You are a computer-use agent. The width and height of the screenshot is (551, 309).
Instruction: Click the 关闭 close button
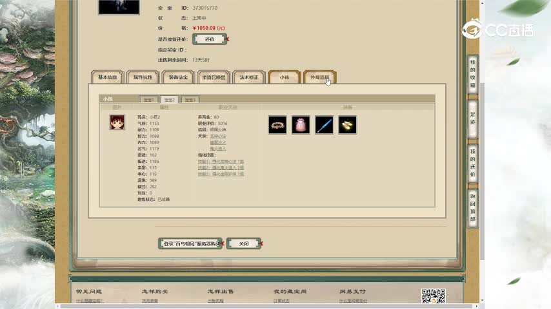tap(244, 243)
